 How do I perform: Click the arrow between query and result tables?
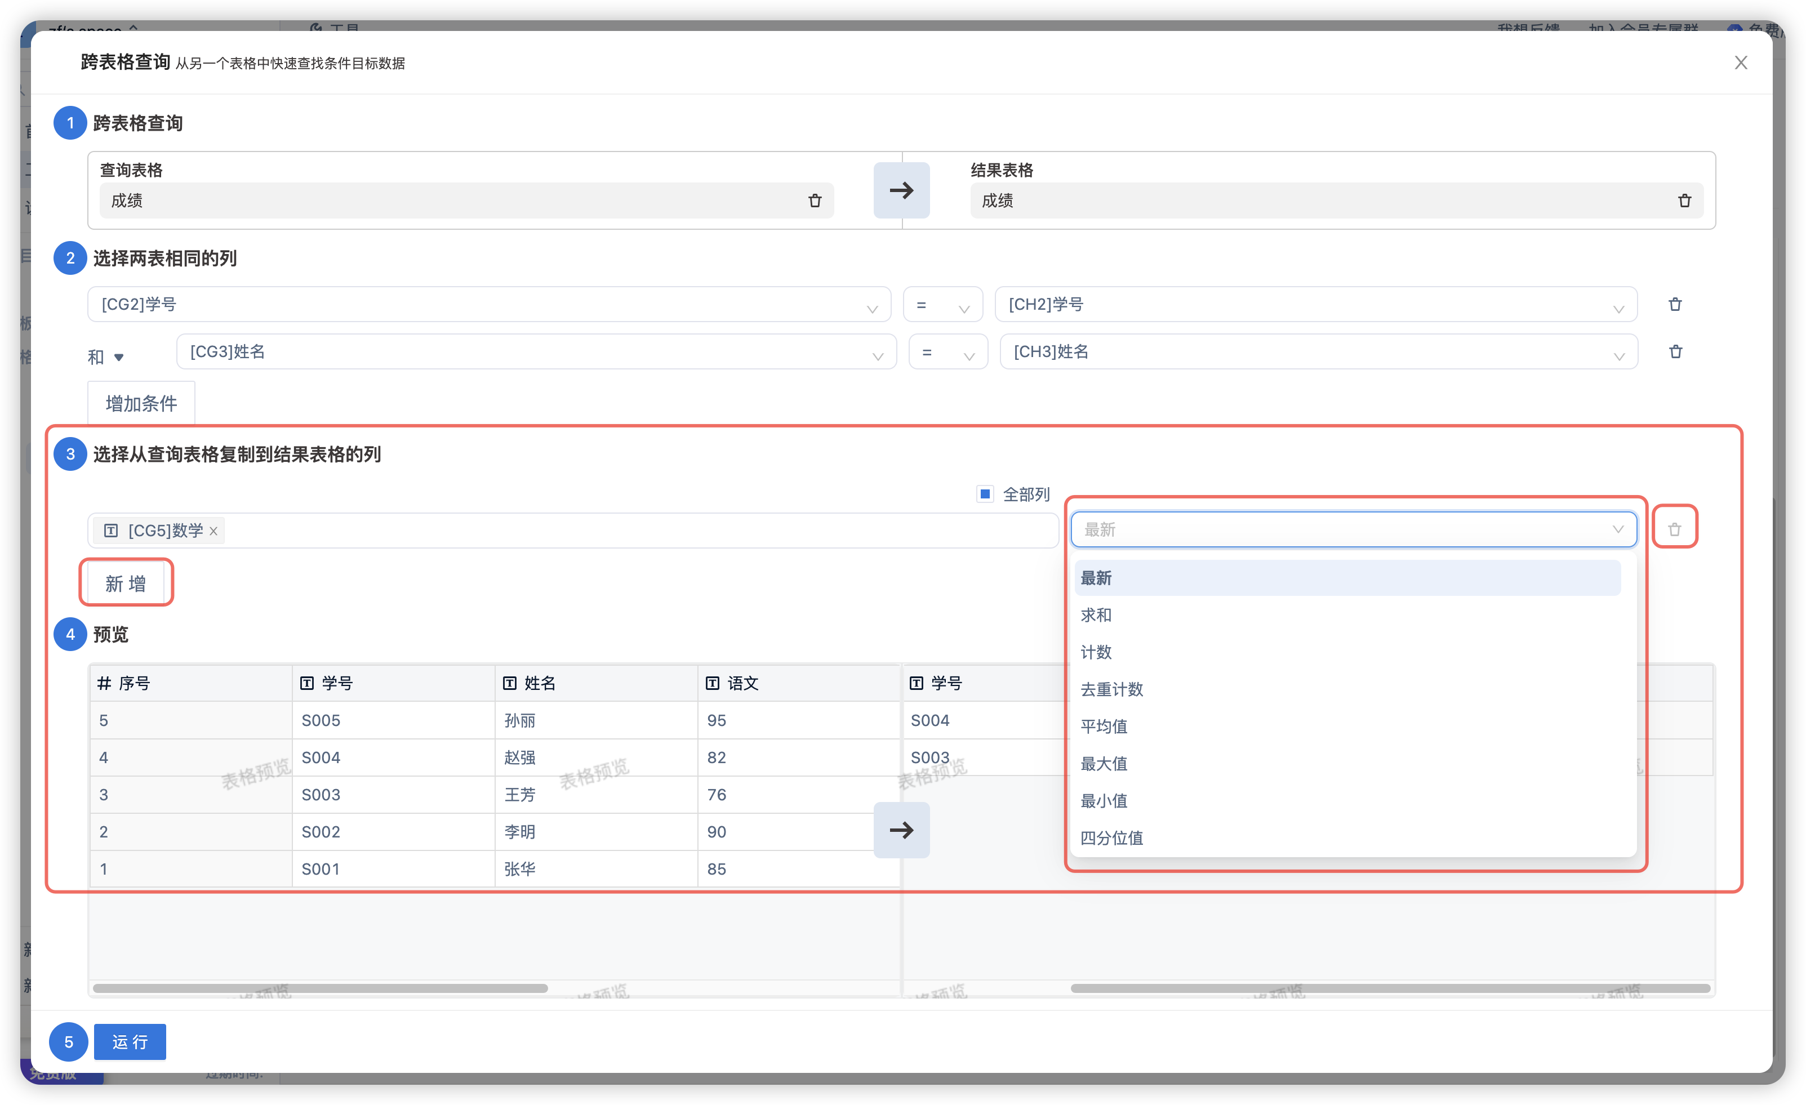tap(901, 190)
